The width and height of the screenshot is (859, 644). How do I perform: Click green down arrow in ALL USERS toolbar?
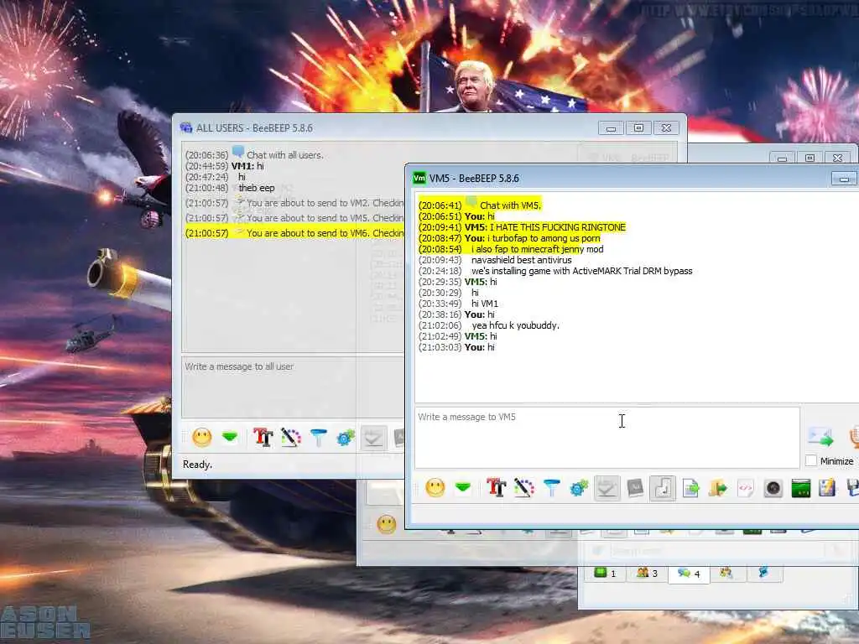[230, 436]
